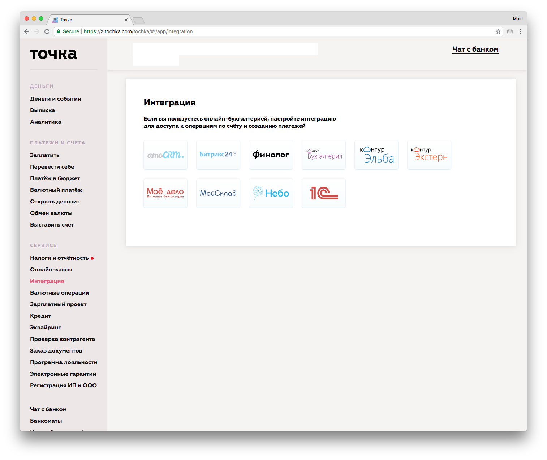Viewport: 547px width, 460px height.
Task: Reload the page with refresh icon
Action: point(47,31)
